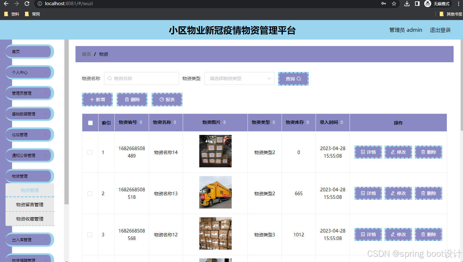Sort ascending/descending by 物资编号 column arrows
Viewport: 463px width, 262px height.
click(141, 122)
